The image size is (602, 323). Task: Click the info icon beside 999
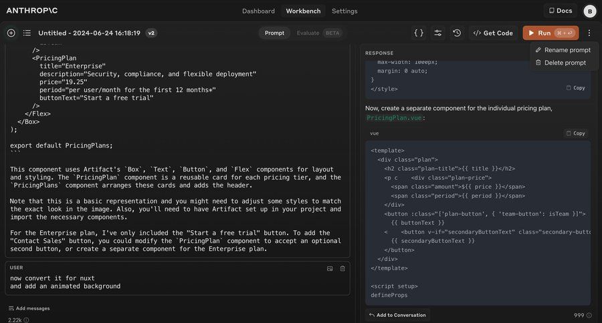click(589, 316)
